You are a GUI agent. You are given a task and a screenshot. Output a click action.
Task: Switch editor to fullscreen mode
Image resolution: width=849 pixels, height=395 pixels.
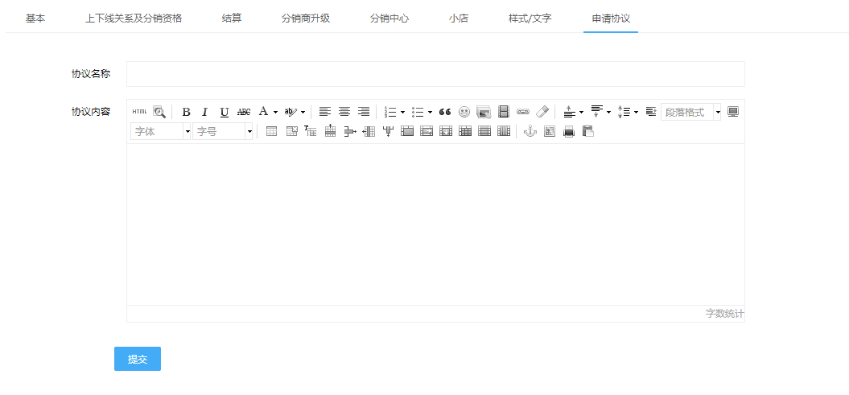tap(733, 112)
